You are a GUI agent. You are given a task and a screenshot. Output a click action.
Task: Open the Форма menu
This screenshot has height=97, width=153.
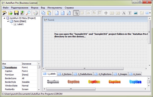(x=34, y=8)
